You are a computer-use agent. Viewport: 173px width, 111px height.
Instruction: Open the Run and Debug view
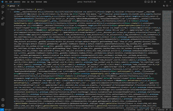tap(3, 18)
